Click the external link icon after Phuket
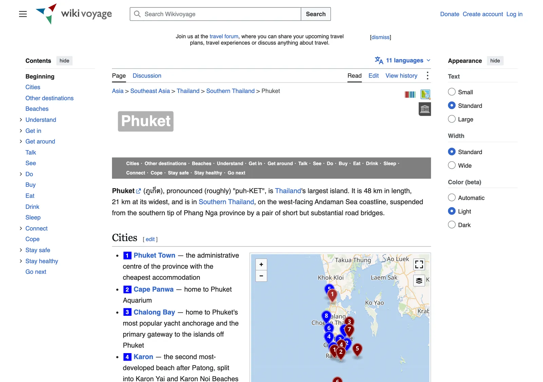Image resolution: width=543 pixels, height=382 pixels. coord(138,191)
